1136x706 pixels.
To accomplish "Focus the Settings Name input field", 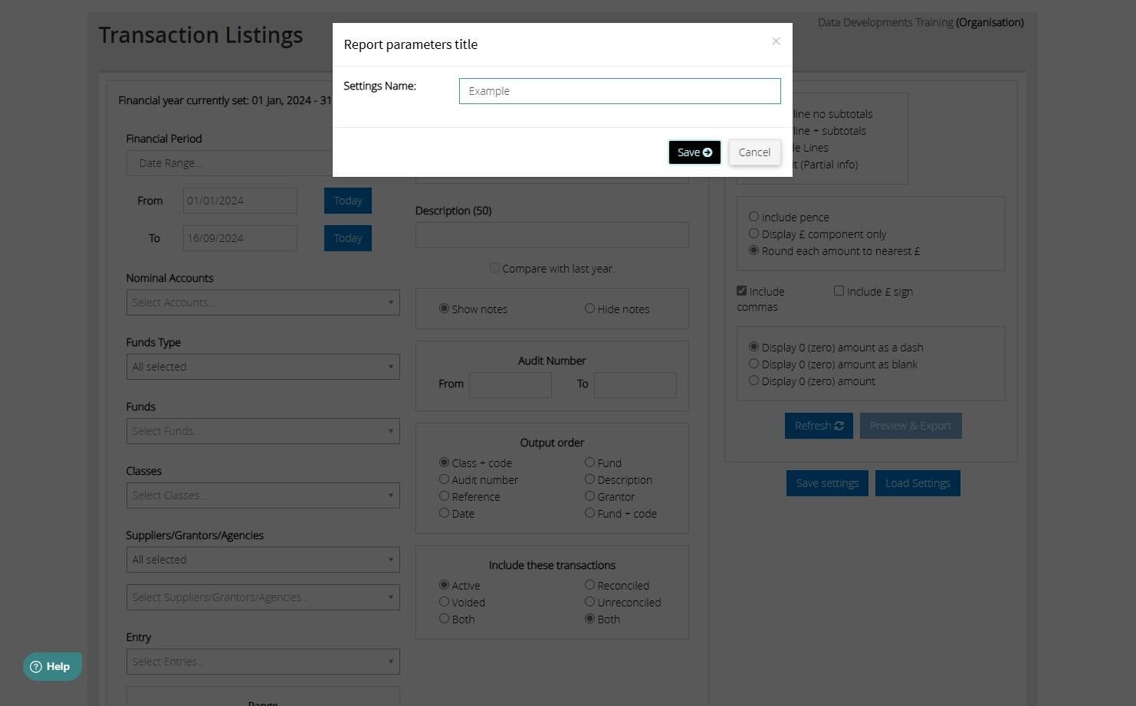I will pyautogui.click(x=619, y=91).
